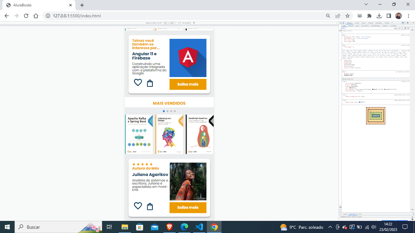
Task: Click the swiper-theme-color blue swatch
Action: pyautogui.click(x=359, y=102)
